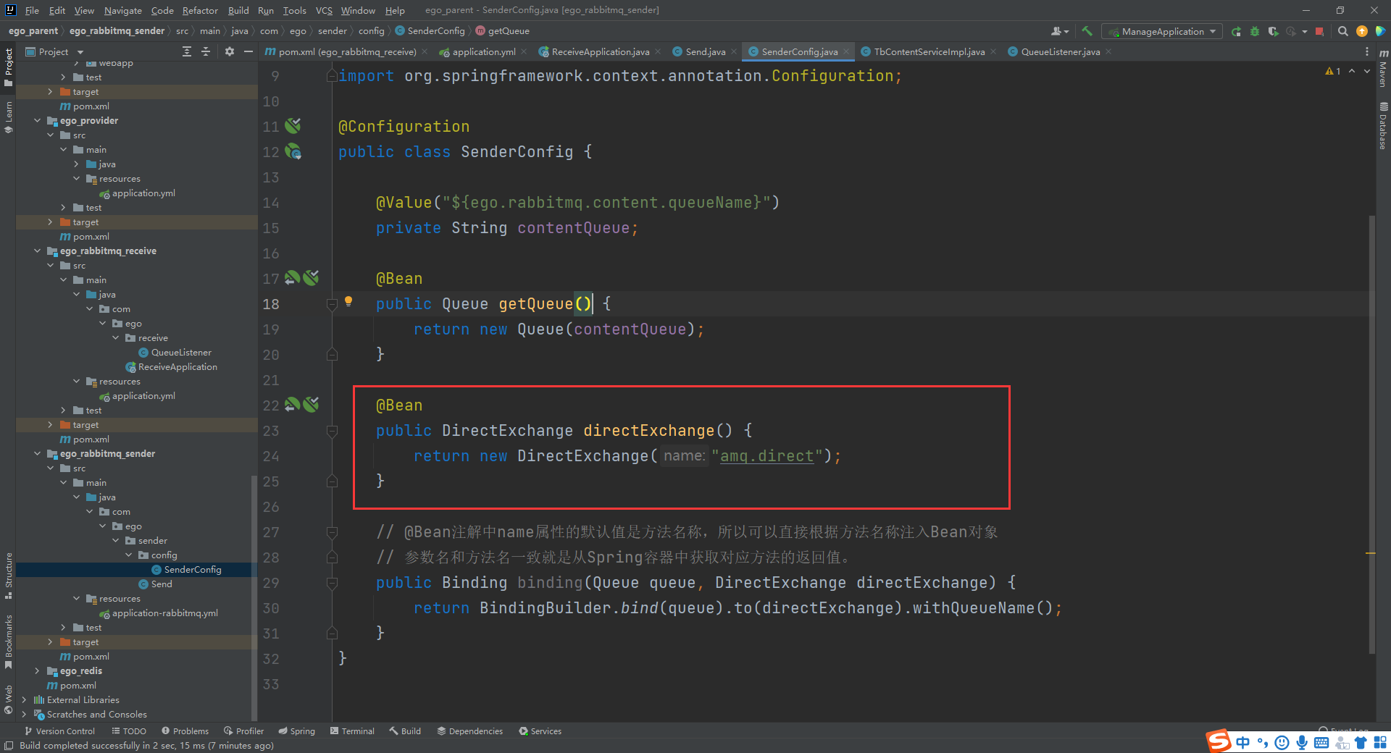Screen dimensions: 1391x753
Task: Click the project panel settings gear
Action: pyautogui.click(x=230, y=51)
